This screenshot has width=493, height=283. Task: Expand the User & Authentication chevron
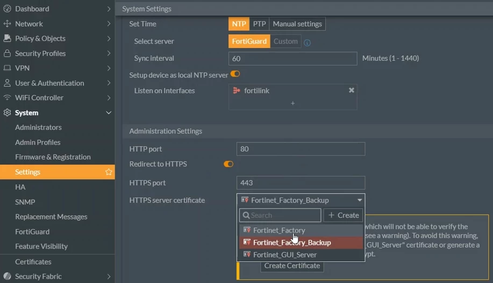[109, 83]
